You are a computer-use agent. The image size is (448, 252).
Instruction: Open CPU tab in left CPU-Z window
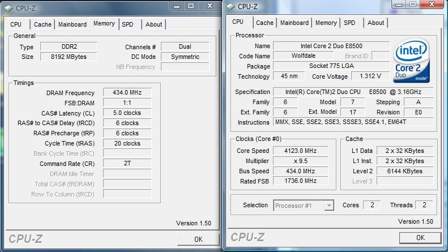[16, 24]
